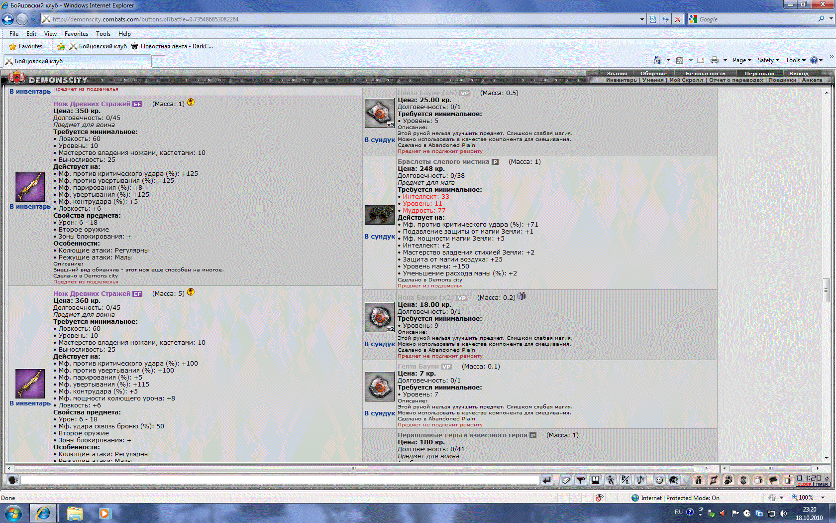
Task: Open the Инвентарь submenu link
Action: coord(622,80)
